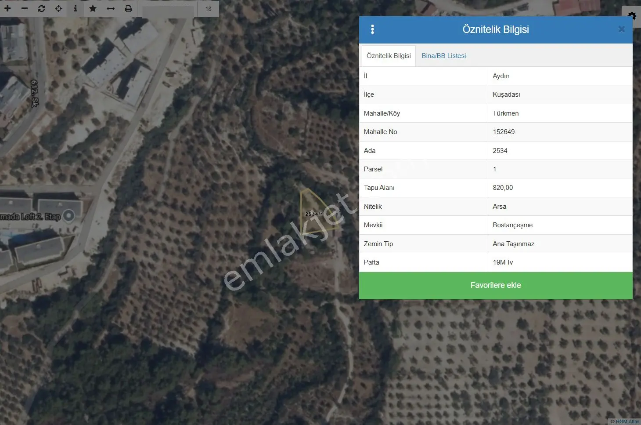Select the horizontal arrows measure tool

click(x=111, y=8)
